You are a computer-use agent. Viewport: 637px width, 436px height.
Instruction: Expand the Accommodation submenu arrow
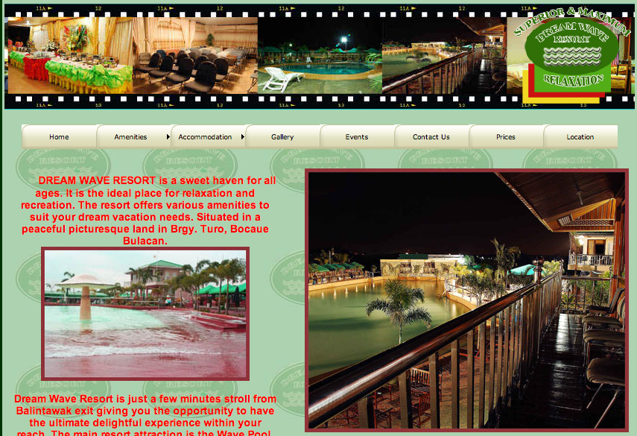243,137
